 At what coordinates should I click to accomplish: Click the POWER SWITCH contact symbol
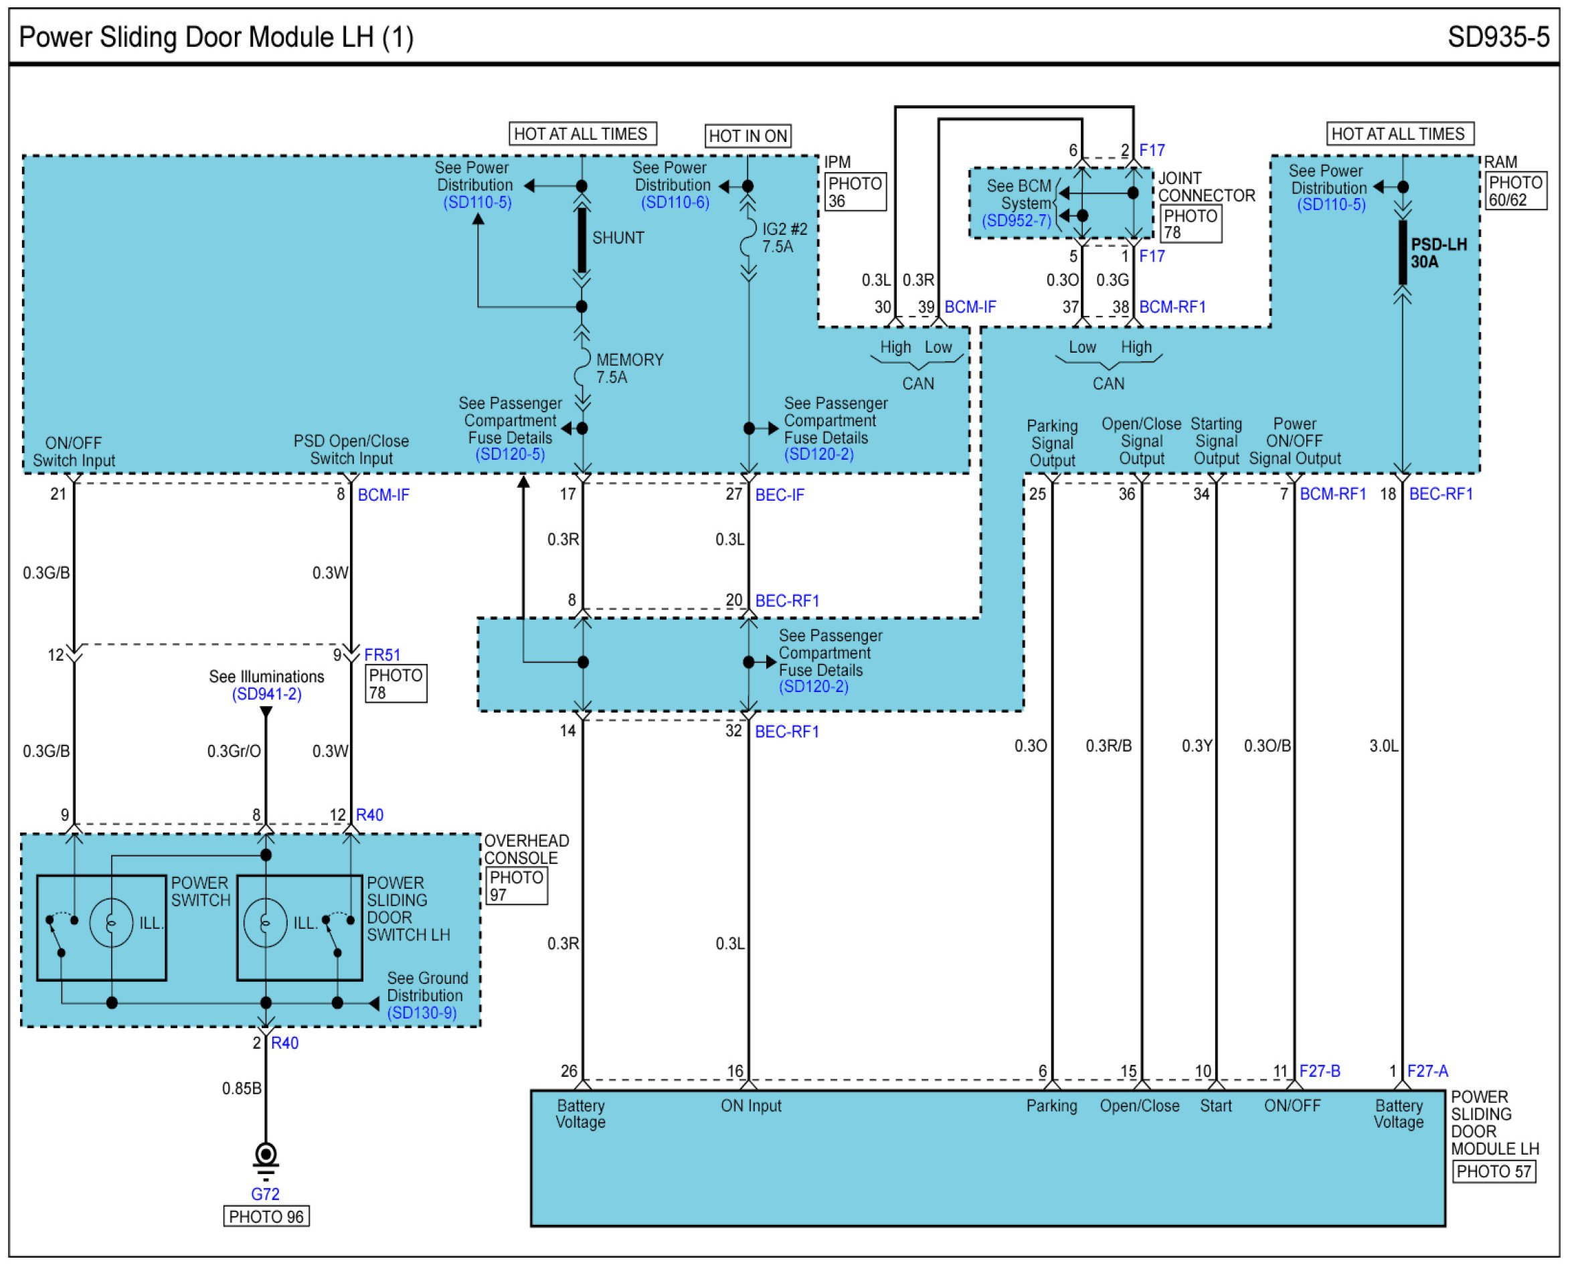click(56, 936)
